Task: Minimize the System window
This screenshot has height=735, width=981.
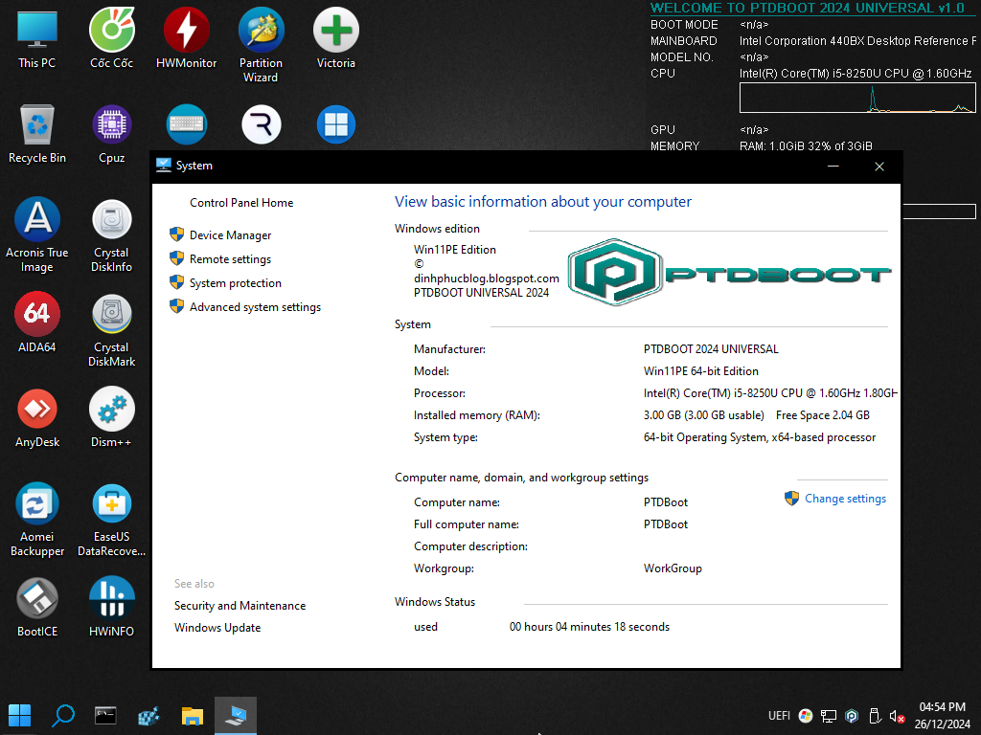Action: point(833,167)
